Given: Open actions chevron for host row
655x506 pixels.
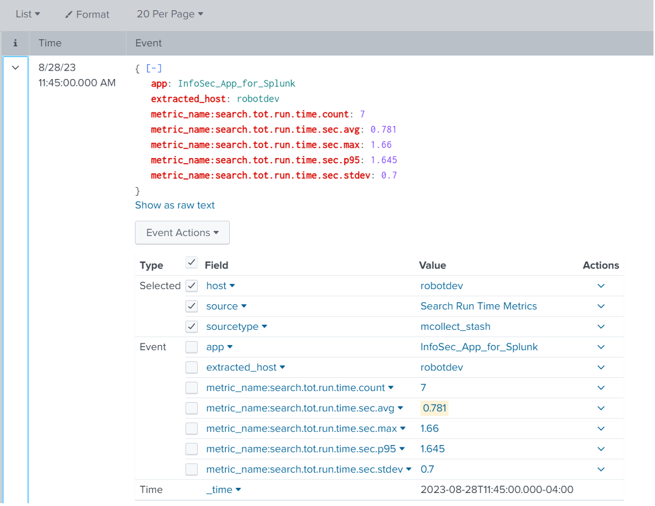Looking at the screenshot, I should [601, 286].
